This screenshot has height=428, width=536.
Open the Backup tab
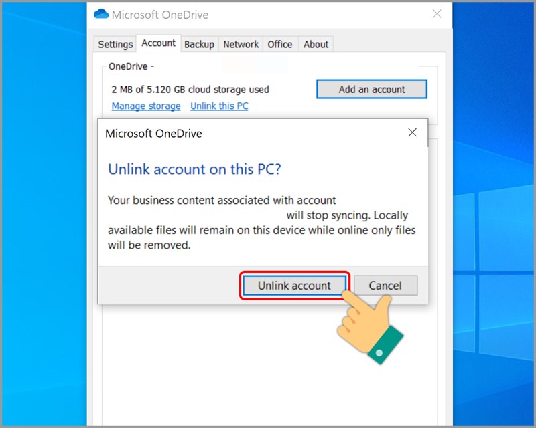click(199, 44)
